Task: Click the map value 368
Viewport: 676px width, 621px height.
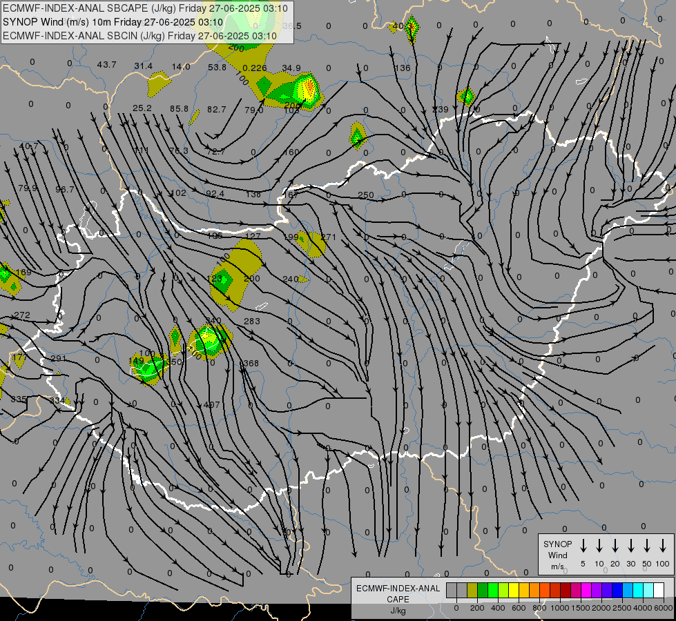Action: 251,364
